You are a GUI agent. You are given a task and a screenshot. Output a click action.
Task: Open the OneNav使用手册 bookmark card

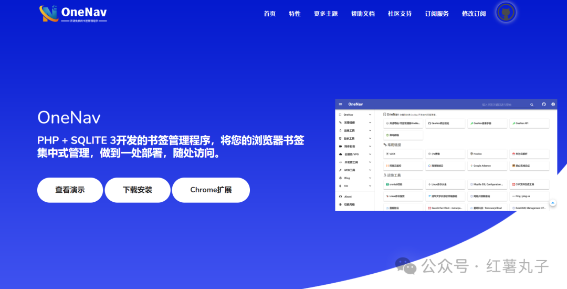[x=487, y=123]
